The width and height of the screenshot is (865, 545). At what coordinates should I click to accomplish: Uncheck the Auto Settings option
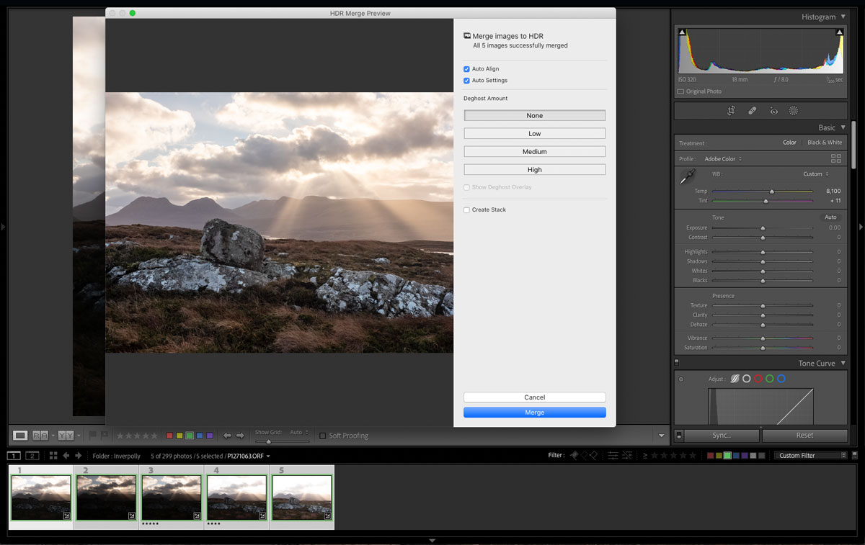tap(466, 81)
